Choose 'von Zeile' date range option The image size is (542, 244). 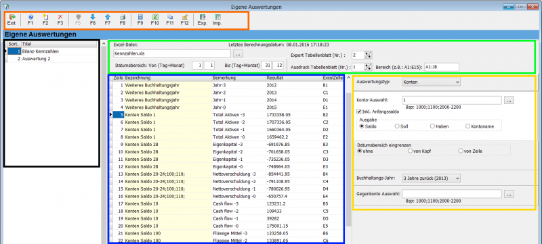click(x=461, y=151)
